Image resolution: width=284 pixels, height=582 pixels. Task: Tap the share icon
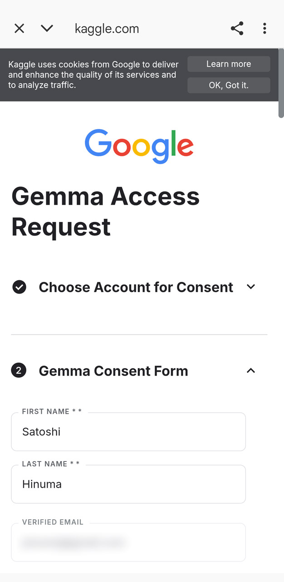click(x=237, y=29)
